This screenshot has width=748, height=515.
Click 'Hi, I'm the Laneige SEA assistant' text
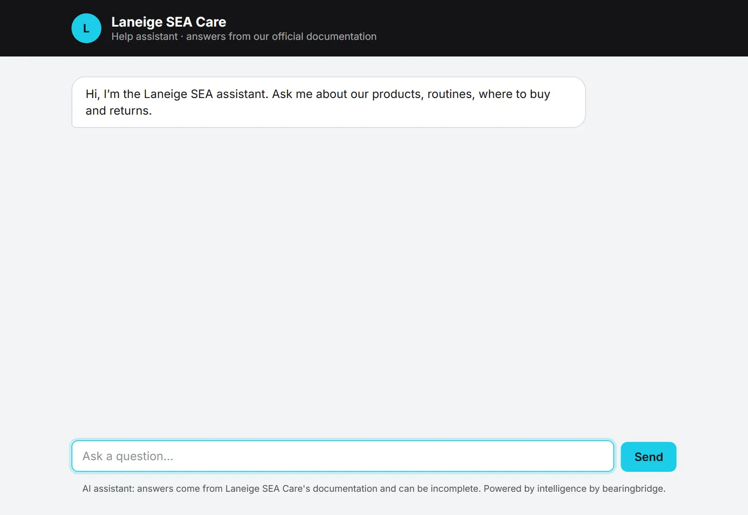point(177,94)
